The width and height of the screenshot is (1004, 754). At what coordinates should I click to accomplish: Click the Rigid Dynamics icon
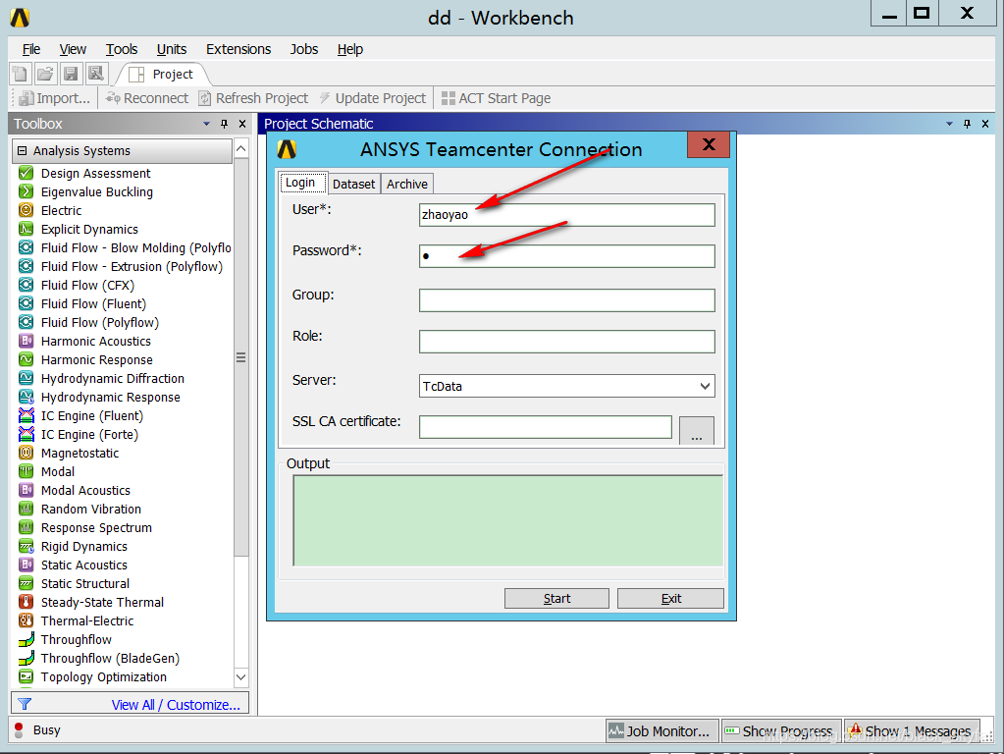point(26,546)
